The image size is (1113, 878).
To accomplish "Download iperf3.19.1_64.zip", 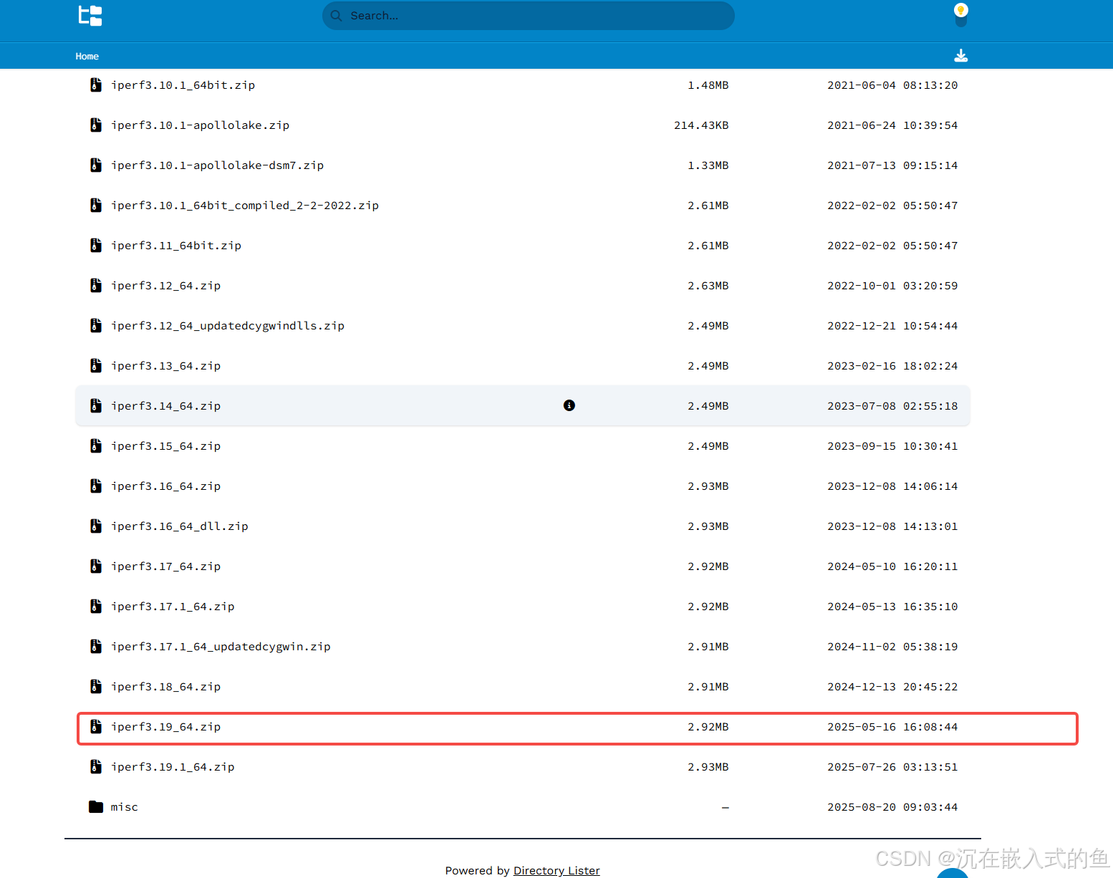I will click(x=173, y=766).
